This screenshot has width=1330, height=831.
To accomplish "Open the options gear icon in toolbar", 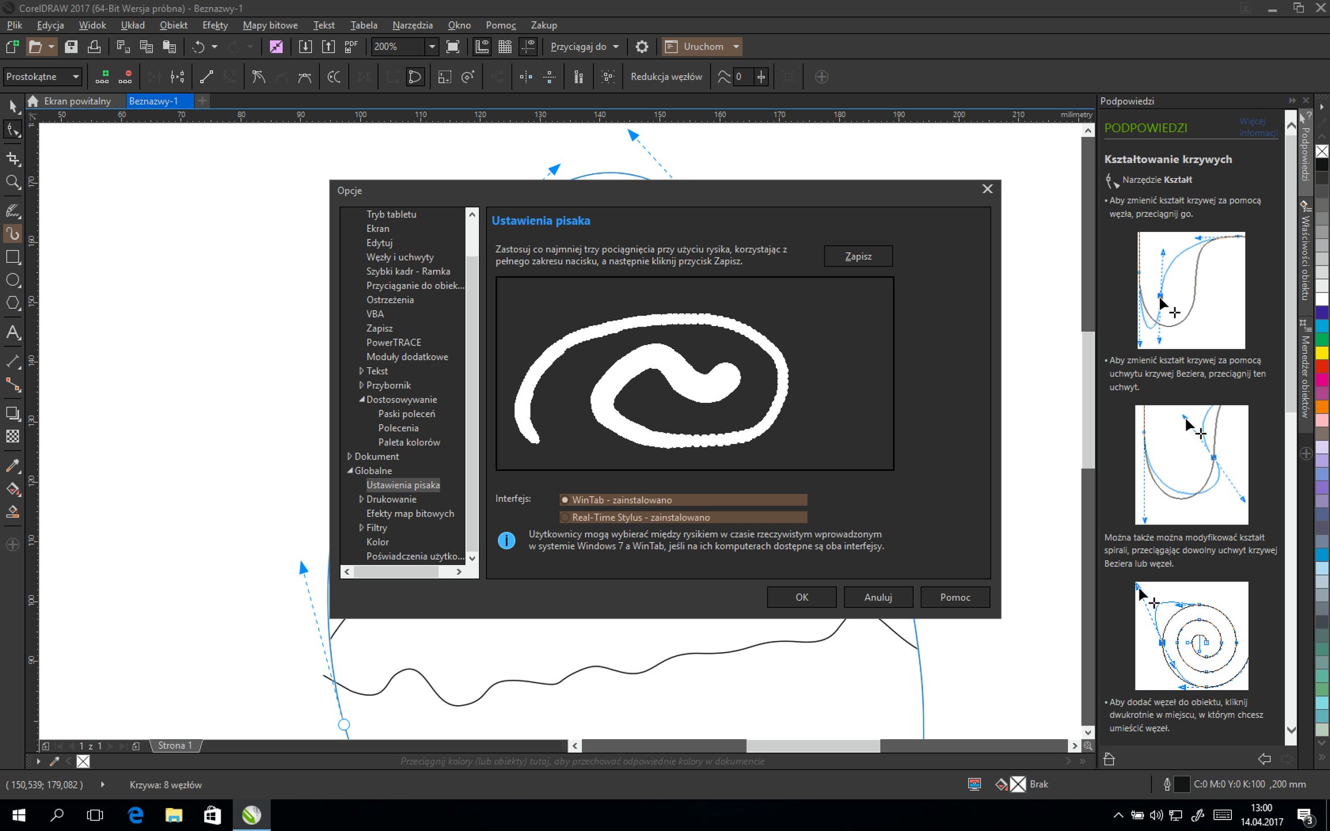I will point(641,47).
